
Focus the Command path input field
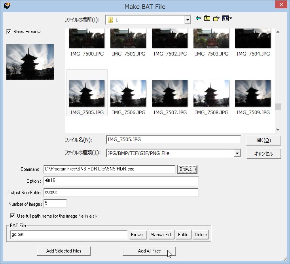(110, 169)
